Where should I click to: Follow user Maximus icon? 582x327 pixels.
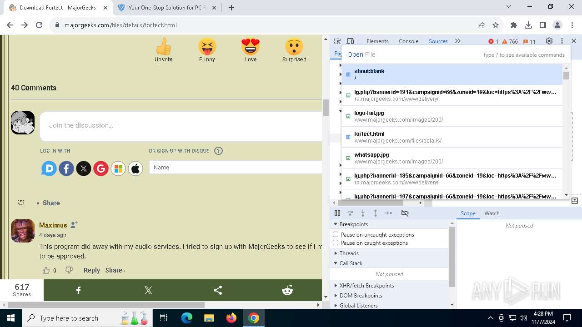click(74, 224)
